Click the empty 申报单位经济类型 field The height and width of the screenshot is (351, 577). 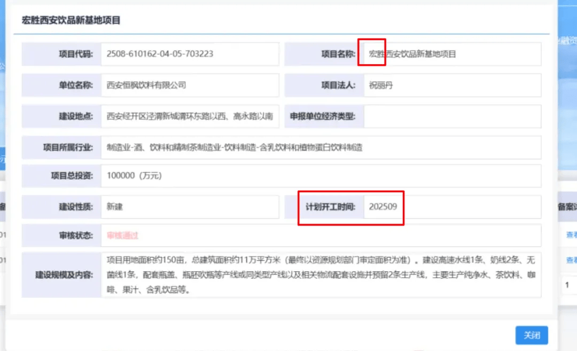(x=453, y=116)
